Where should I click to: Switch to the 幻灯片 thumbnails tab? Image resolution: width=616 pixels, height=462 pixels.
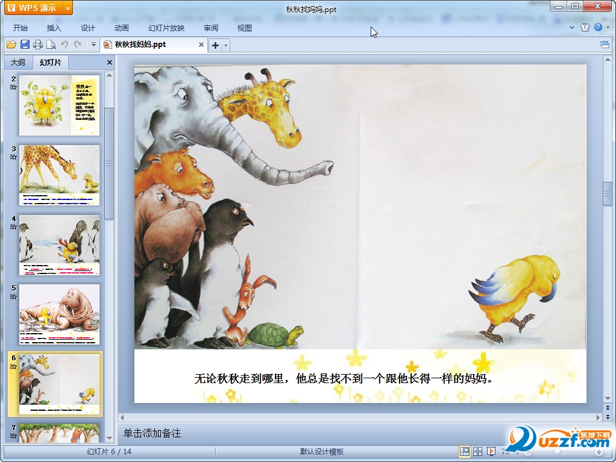(51, 63)
